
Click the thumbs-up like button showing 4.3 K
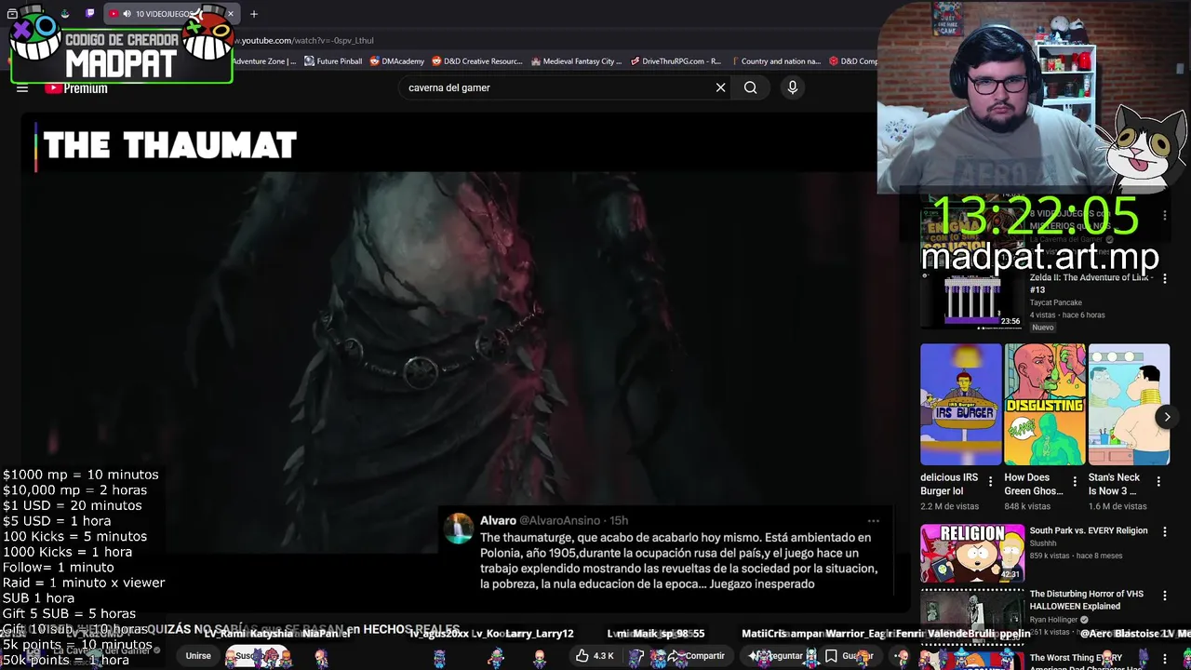click(x=594, y=656)
